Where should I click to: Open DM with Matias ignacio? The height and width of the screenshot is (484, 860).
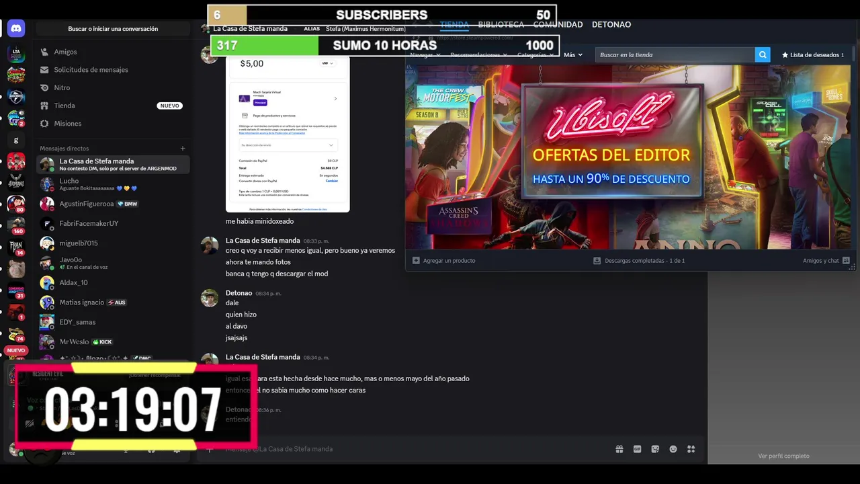(x=113, y=302)
